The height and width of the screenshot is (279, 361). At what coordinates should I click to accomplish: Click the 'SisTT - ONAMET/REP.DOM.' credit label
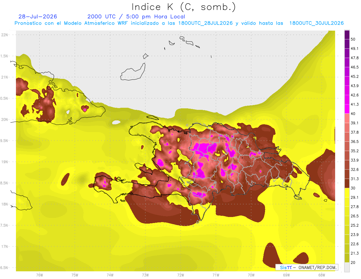click(307, 267)
